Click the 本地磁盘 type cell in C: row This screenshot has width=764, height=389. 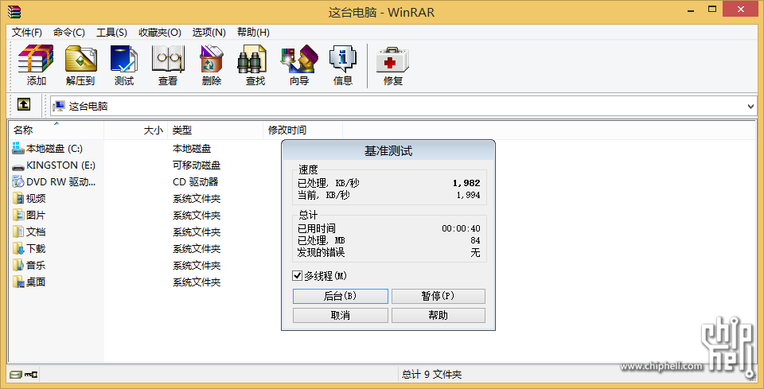click(x=192, y=149)
